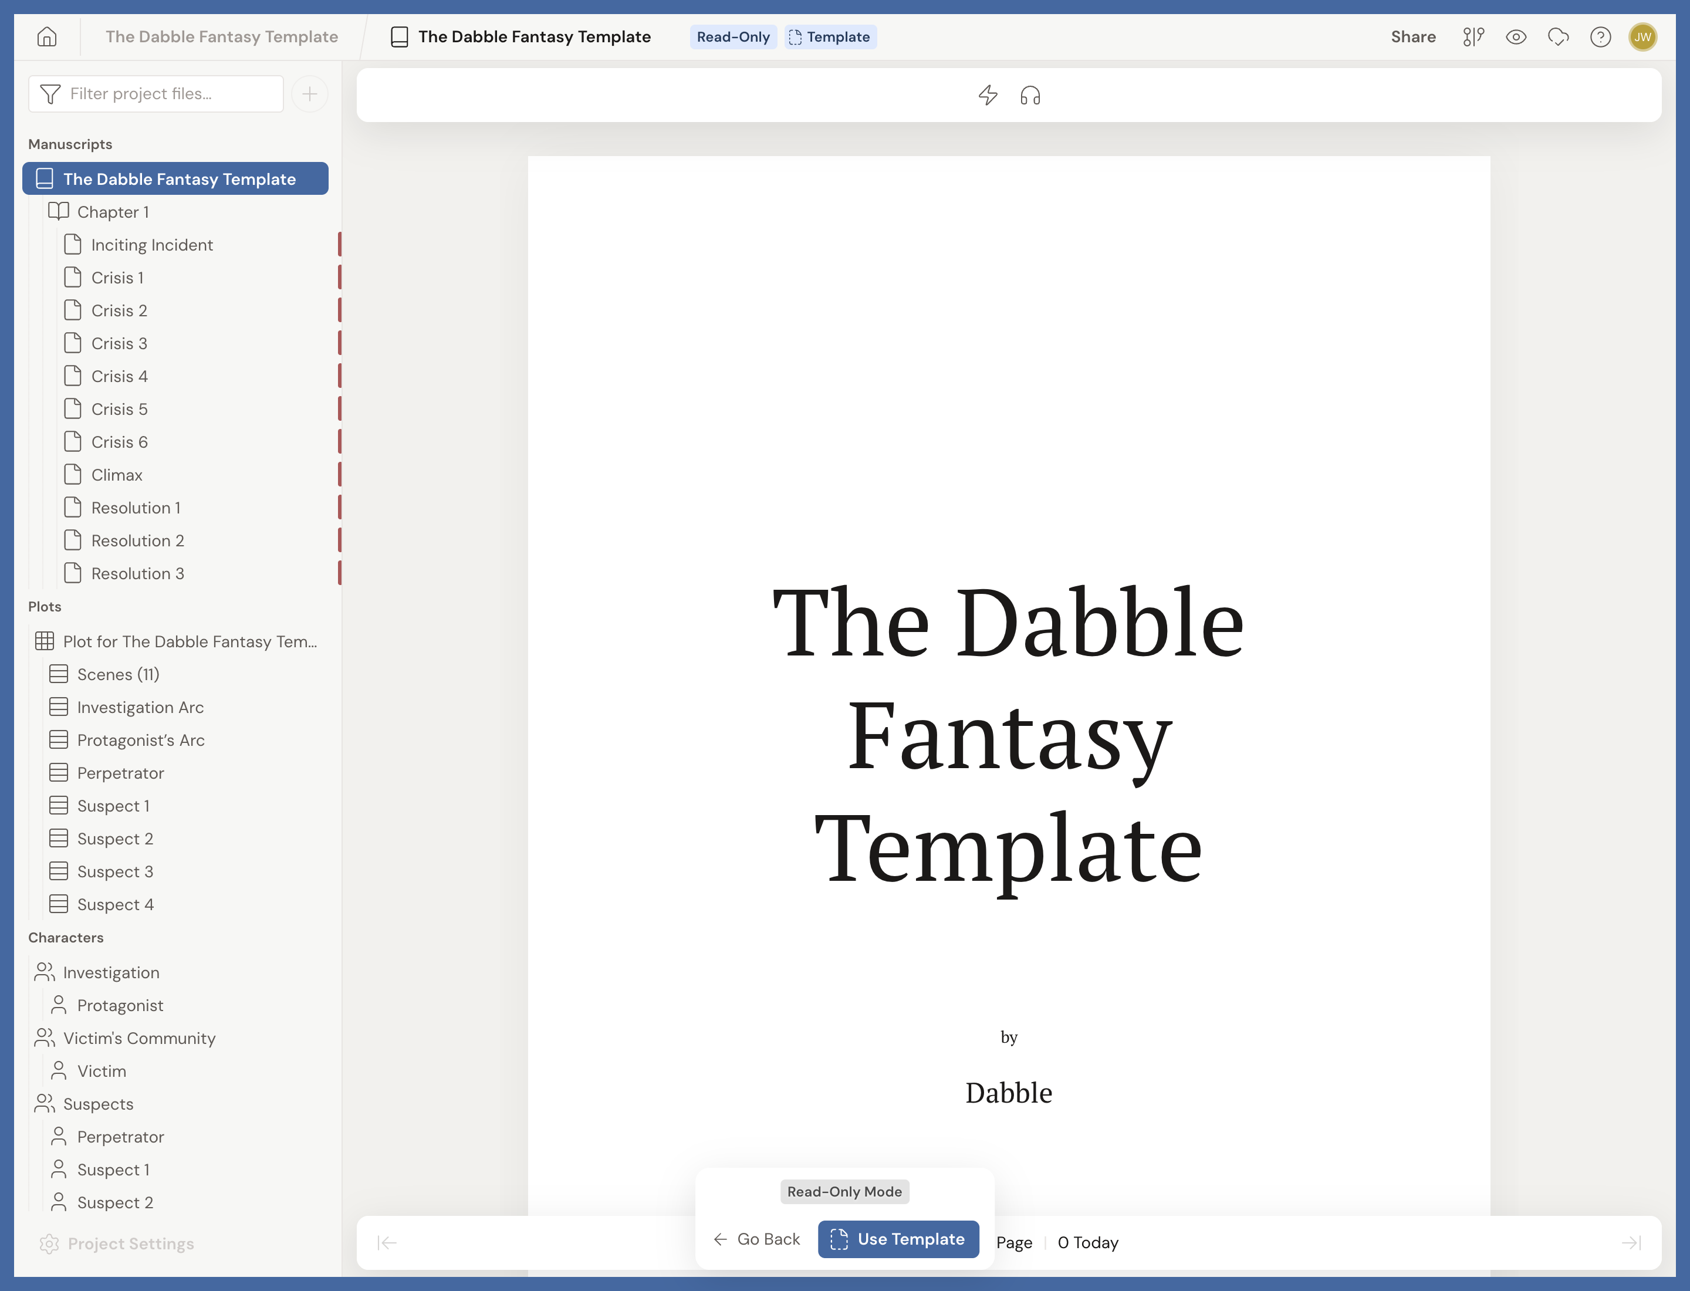Click the Read-Only Mode label
The height and width of the screenshot is (1291, 1690).
(844, 1191)
